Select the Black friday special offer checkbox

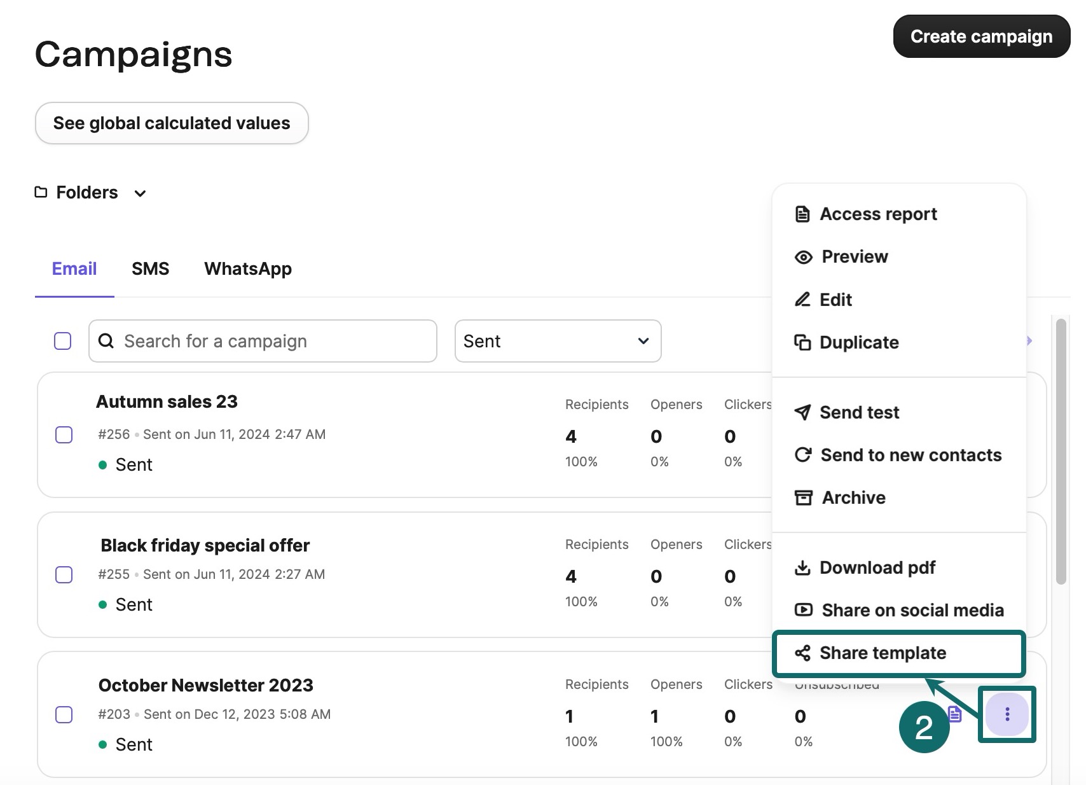pyautogui.click(x=64, y=575)
